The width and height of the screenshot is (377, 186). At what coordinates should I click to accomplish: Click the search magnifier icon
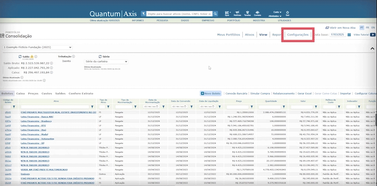(215, 14)
